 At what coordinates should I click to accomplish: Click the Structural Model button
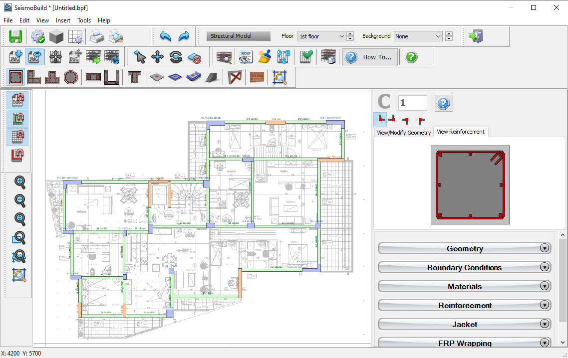click(x=238, y=36)
